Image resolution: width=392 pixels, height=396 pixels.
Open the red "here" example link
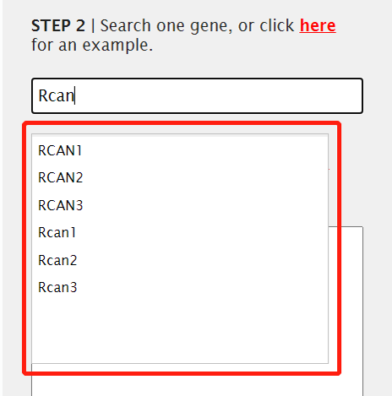318,25
